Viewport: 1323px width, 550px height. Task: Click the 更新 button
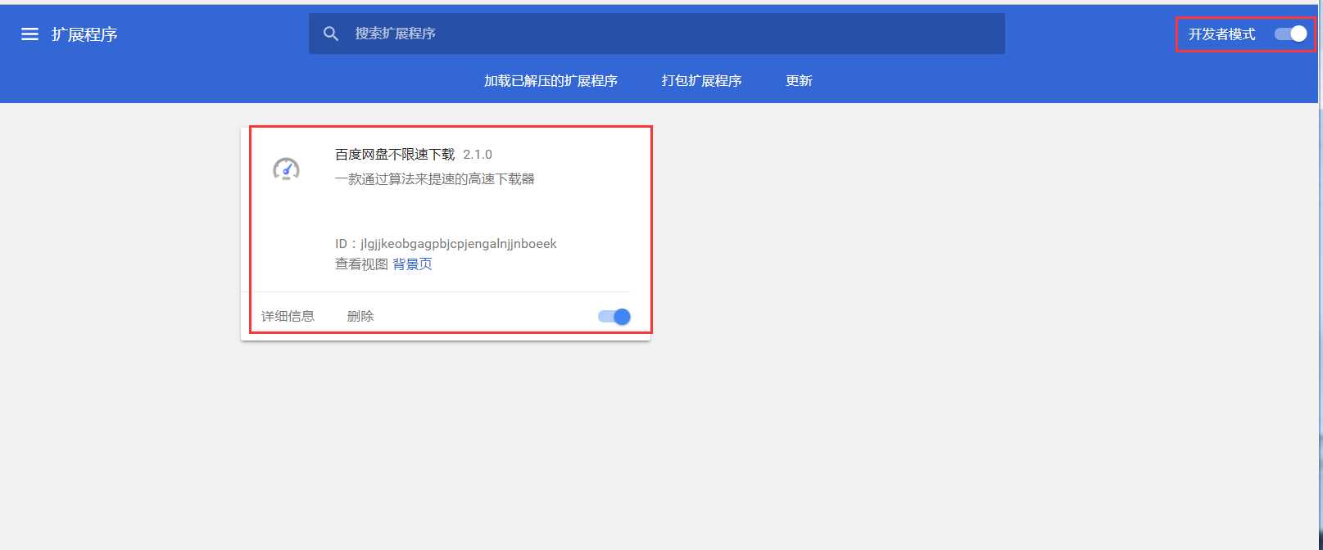(x=800, y=81)
